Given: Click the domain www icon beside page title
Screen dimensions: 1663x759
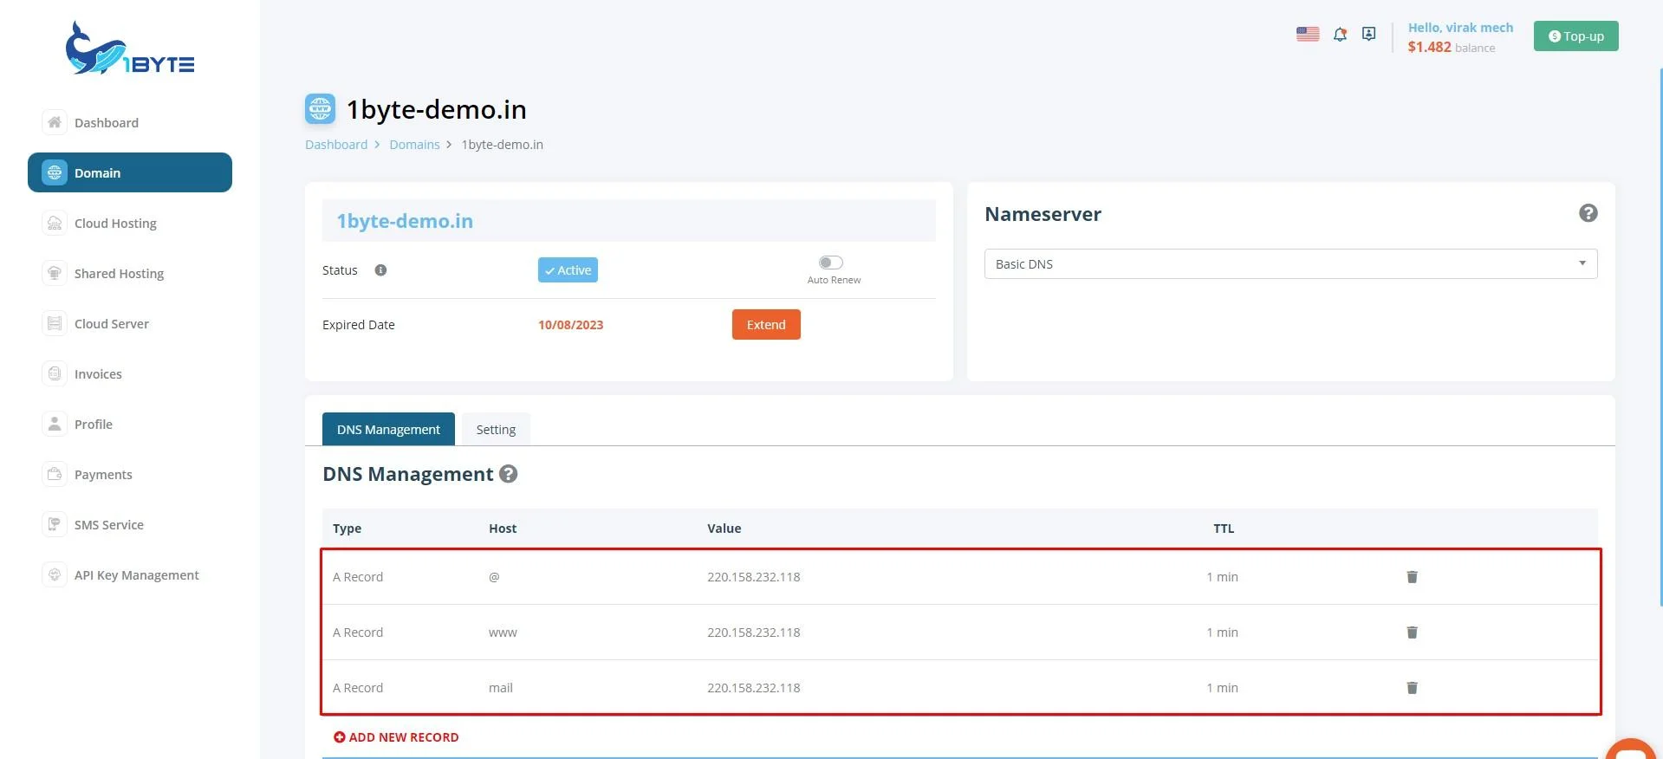Looking at the screenshot, I should [x=320, y=109].
